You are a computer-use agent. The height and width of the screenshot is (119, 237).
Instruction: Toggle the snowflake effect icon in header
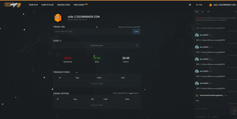[x=190, y=5]
